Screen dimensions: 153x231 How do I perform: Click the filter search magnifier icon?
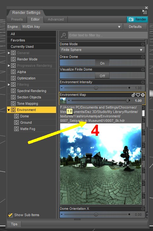(x=64, y=35)
